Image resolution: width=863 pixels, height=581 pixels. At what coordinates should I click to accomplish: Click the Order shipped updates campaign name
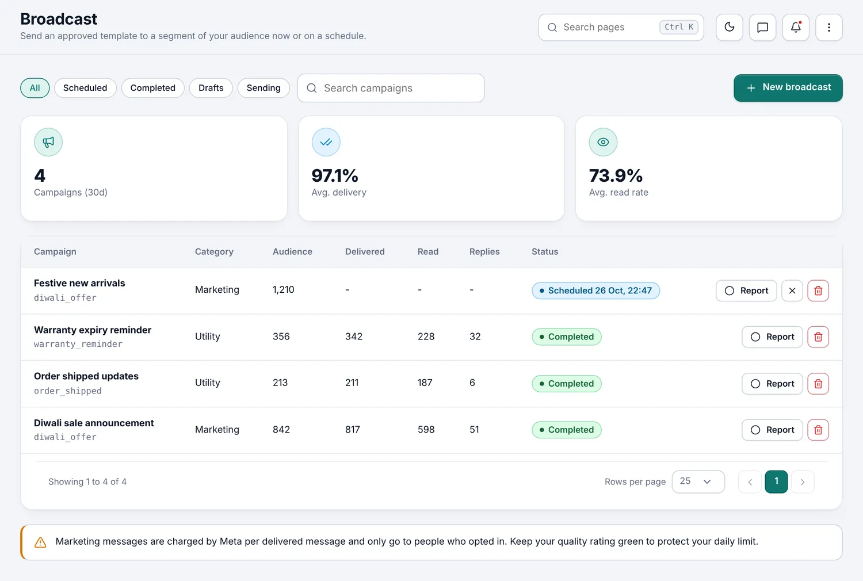pos(86,376)
